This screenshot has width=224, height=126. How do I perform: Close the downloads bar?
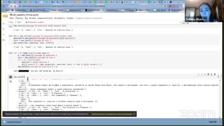click(x=220, y=122)
